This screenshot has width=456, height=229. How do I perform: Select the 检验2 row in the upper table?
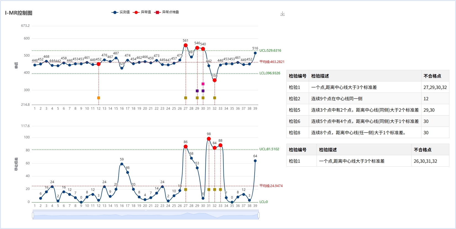click(367, 99)
